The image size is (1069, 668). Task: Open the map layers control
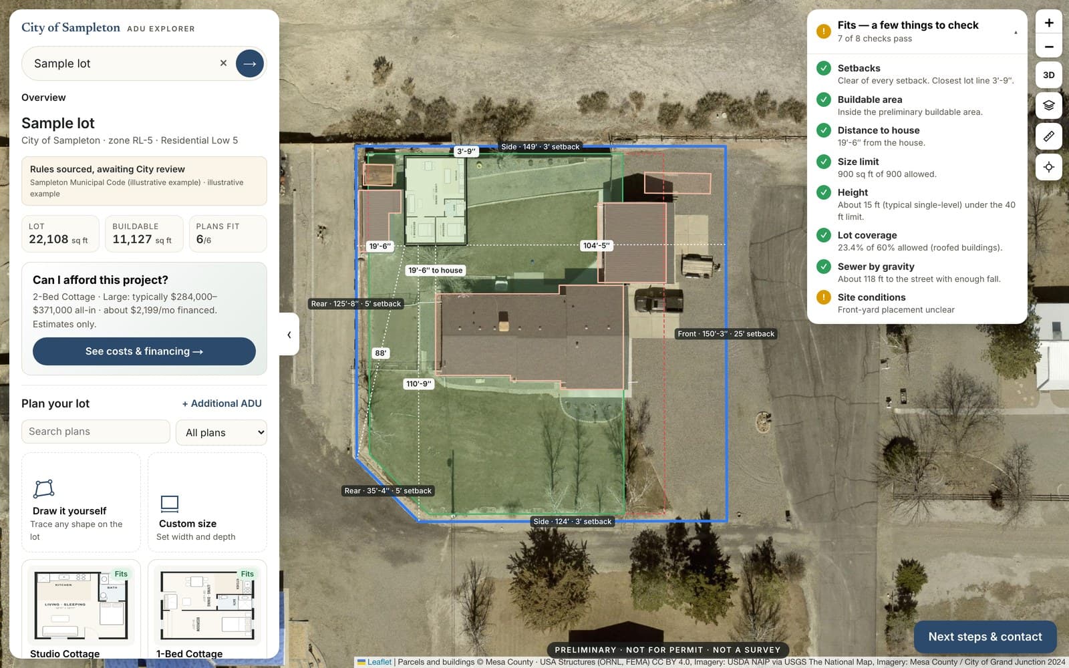point(1049,105)
